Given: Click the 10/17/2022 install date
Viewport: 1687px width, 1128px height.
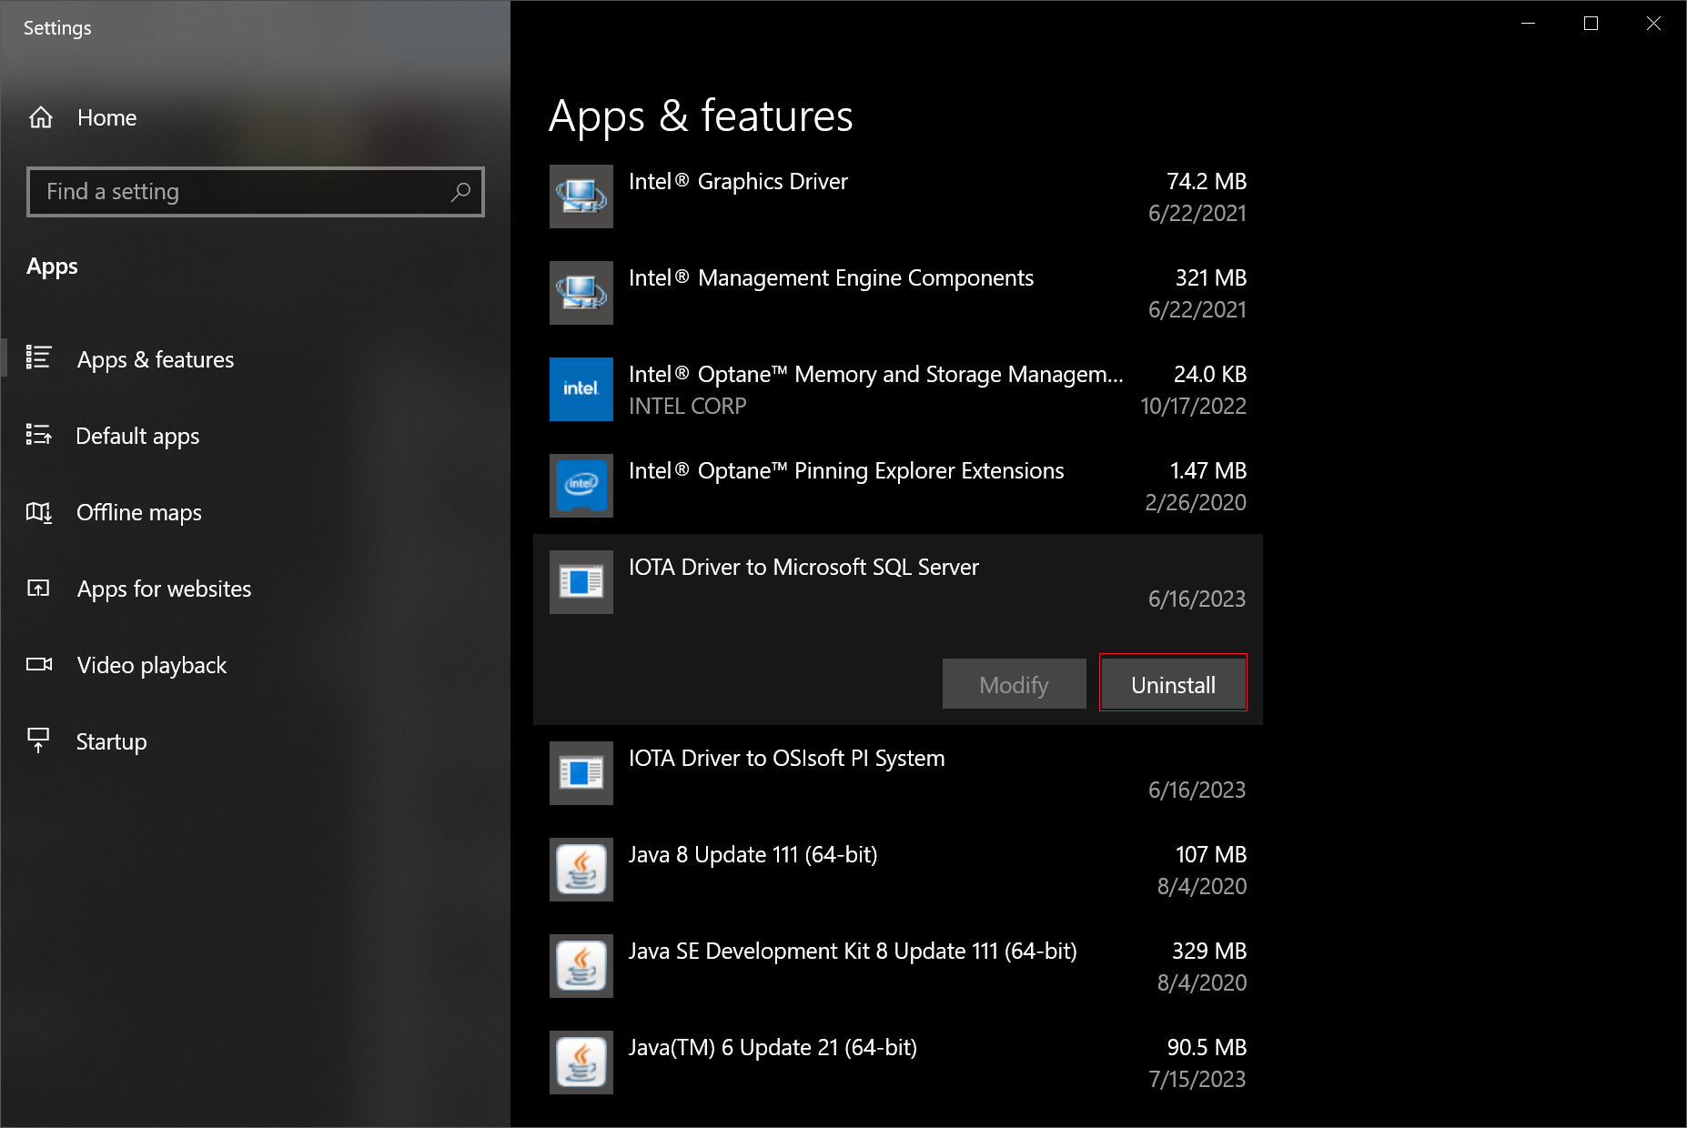Looking at the screenshot, I should coord(1194,406).
